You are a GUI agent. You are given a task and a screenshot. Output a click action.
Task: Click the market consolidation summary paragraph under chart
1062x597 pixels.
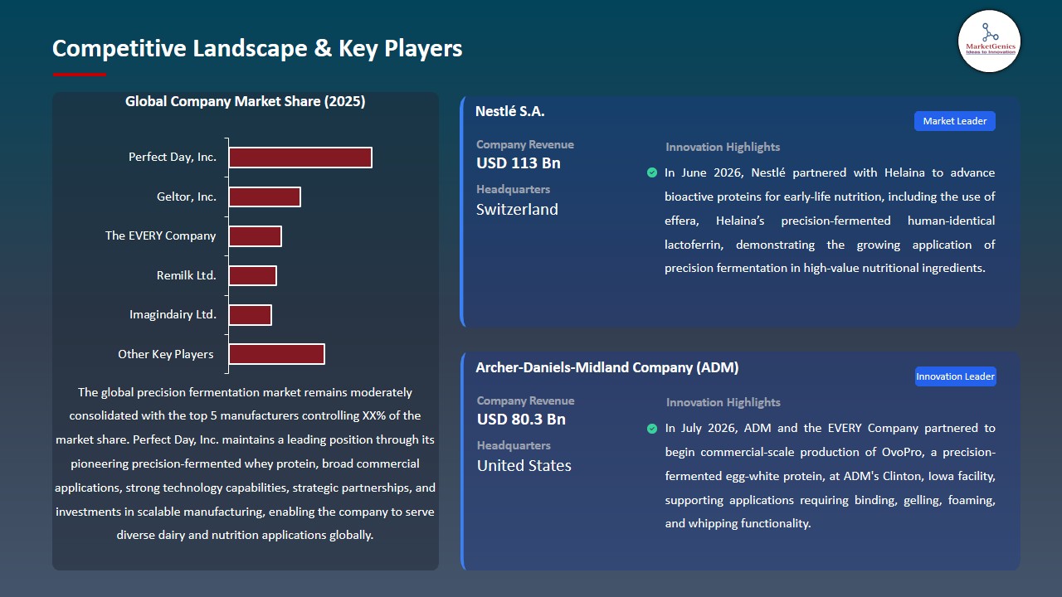246,464
